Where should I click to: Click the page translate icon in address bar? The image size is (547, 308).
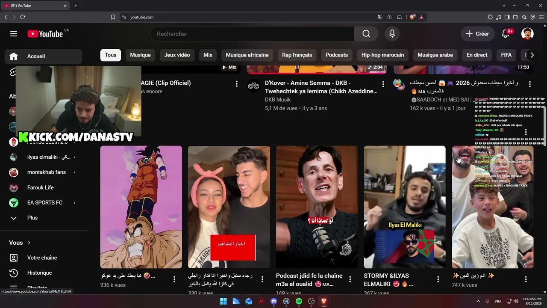point(380,17)
